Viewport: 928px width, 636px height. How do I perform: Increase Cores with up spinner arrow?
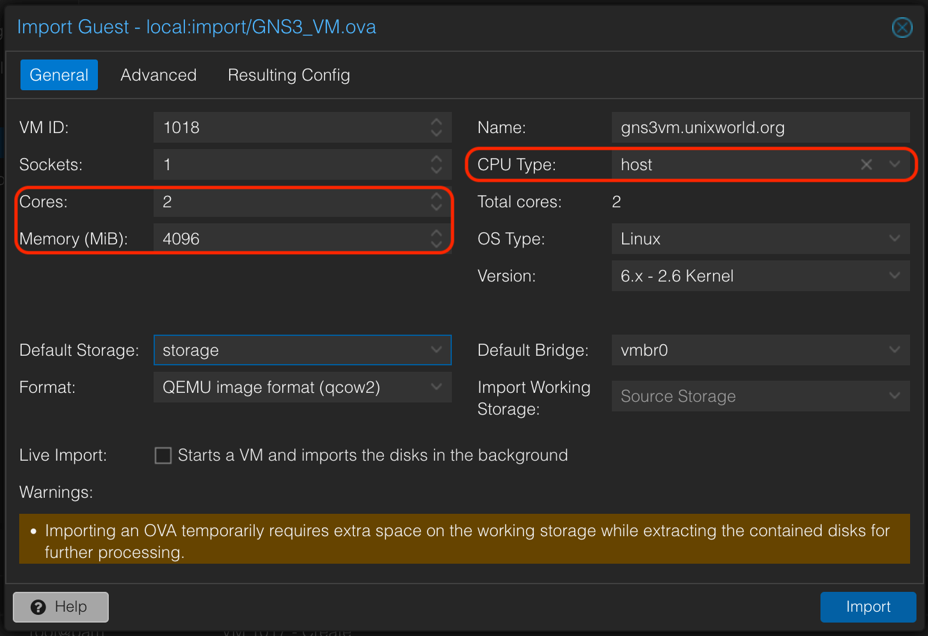[x=436, y=195]
